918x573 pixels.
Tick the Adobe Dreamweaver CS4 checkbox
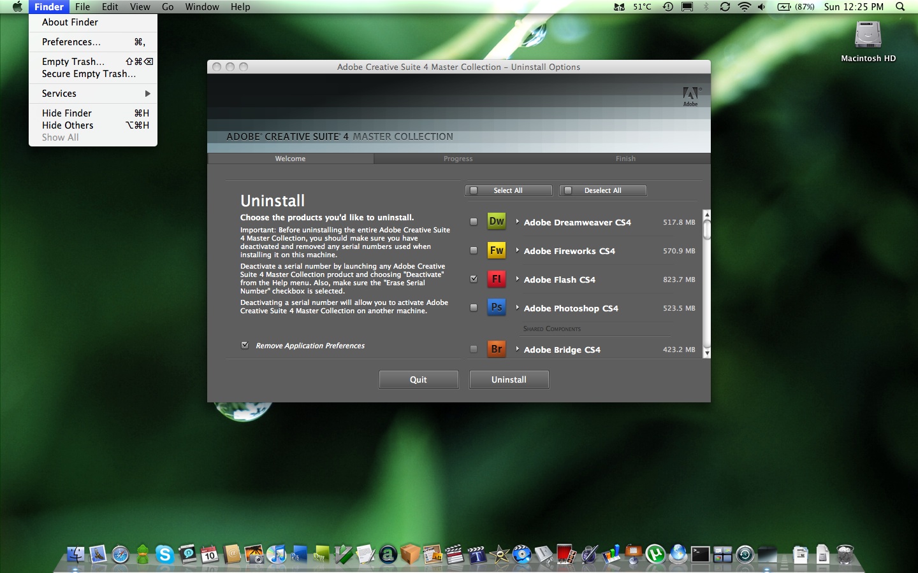(474, 222)
